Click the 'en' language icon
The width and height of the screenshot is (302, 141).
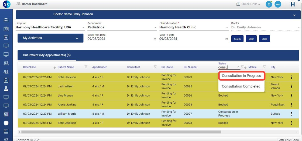click(278, 4)
